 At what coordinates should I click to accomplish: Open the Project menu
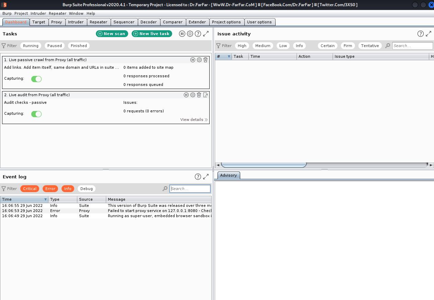click(x=21, y=13)
